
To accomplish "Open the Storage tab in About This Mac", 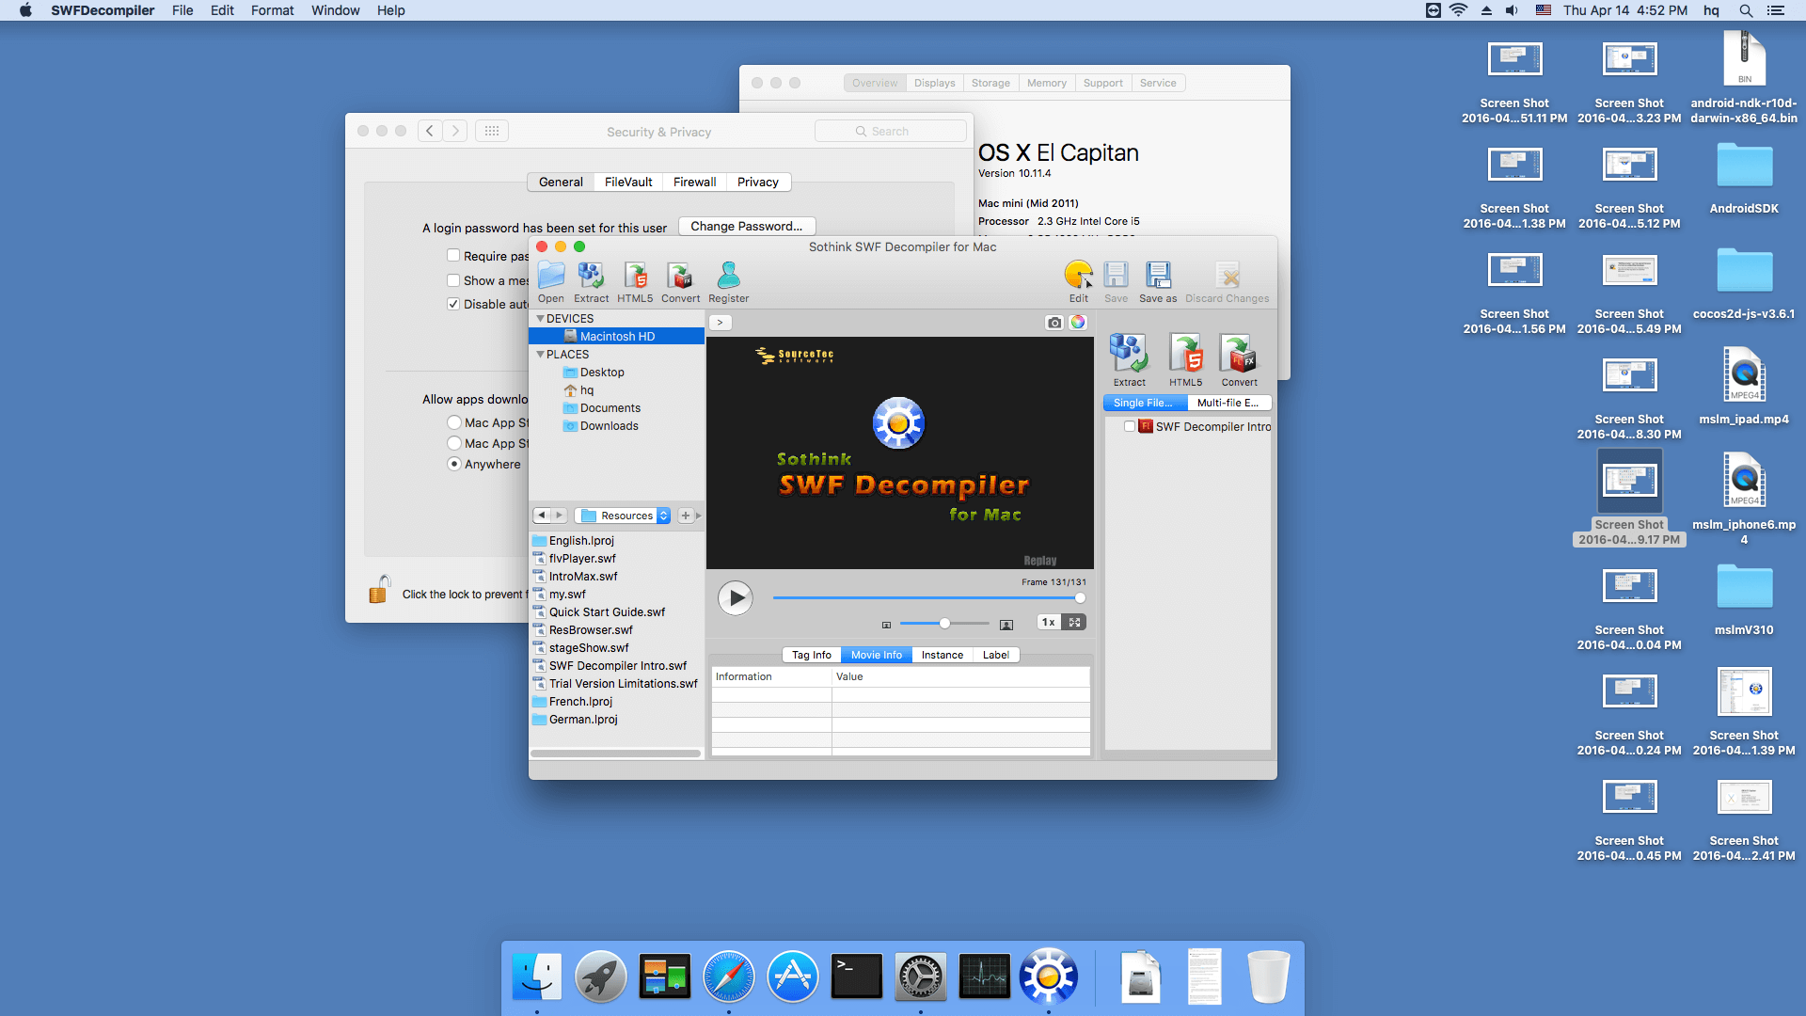I will click(x=990, y=83).
